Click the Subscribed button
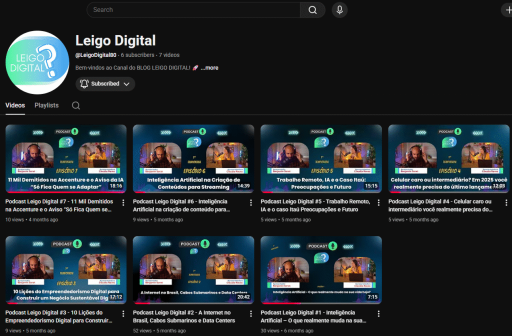 pos(105,84)
